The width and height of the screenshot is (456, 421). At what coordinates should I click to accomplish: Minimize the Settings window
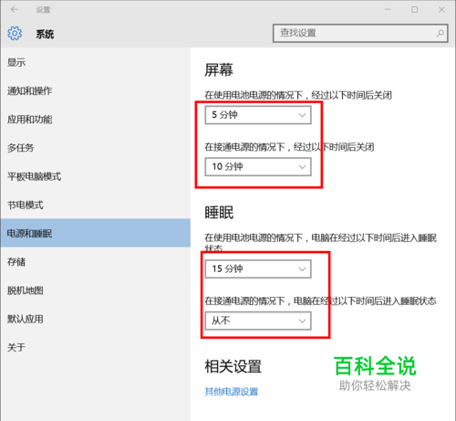[x=388, y=10]
